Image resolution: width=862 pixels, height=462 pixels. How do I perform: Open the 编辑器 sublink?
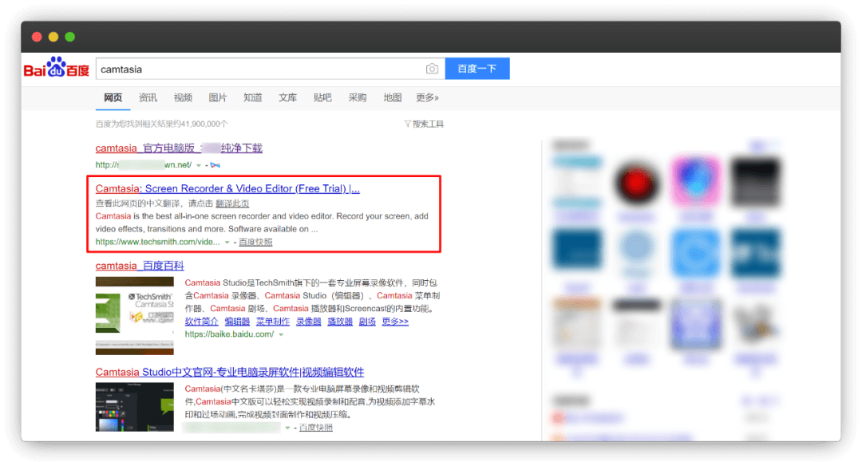pos(237,322)
